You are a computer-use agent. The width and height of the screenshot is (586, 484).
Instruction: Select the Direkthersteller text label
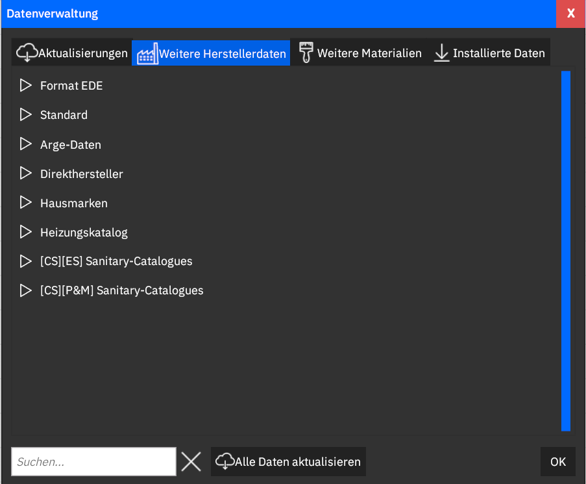point(82,174)
